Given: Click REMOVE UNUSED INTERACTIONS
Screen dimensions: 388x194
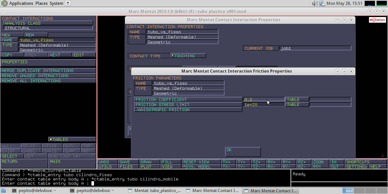Looking at the screenshot, I should [x=48, y=76].
